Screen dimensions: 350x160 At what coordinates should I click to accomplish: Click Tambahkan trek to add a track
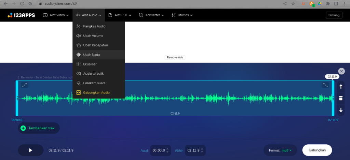click(x=39, y=128)
